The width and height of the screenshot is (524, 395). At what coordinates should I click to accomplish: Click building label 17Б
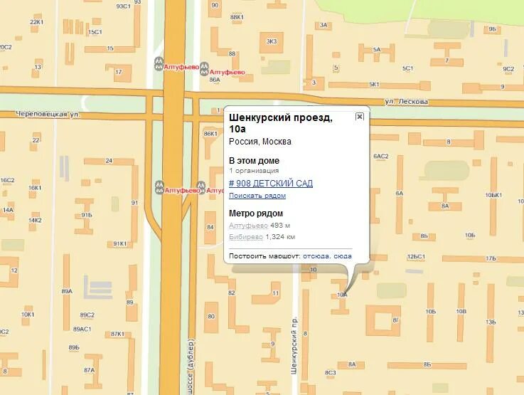coord(491,258)
